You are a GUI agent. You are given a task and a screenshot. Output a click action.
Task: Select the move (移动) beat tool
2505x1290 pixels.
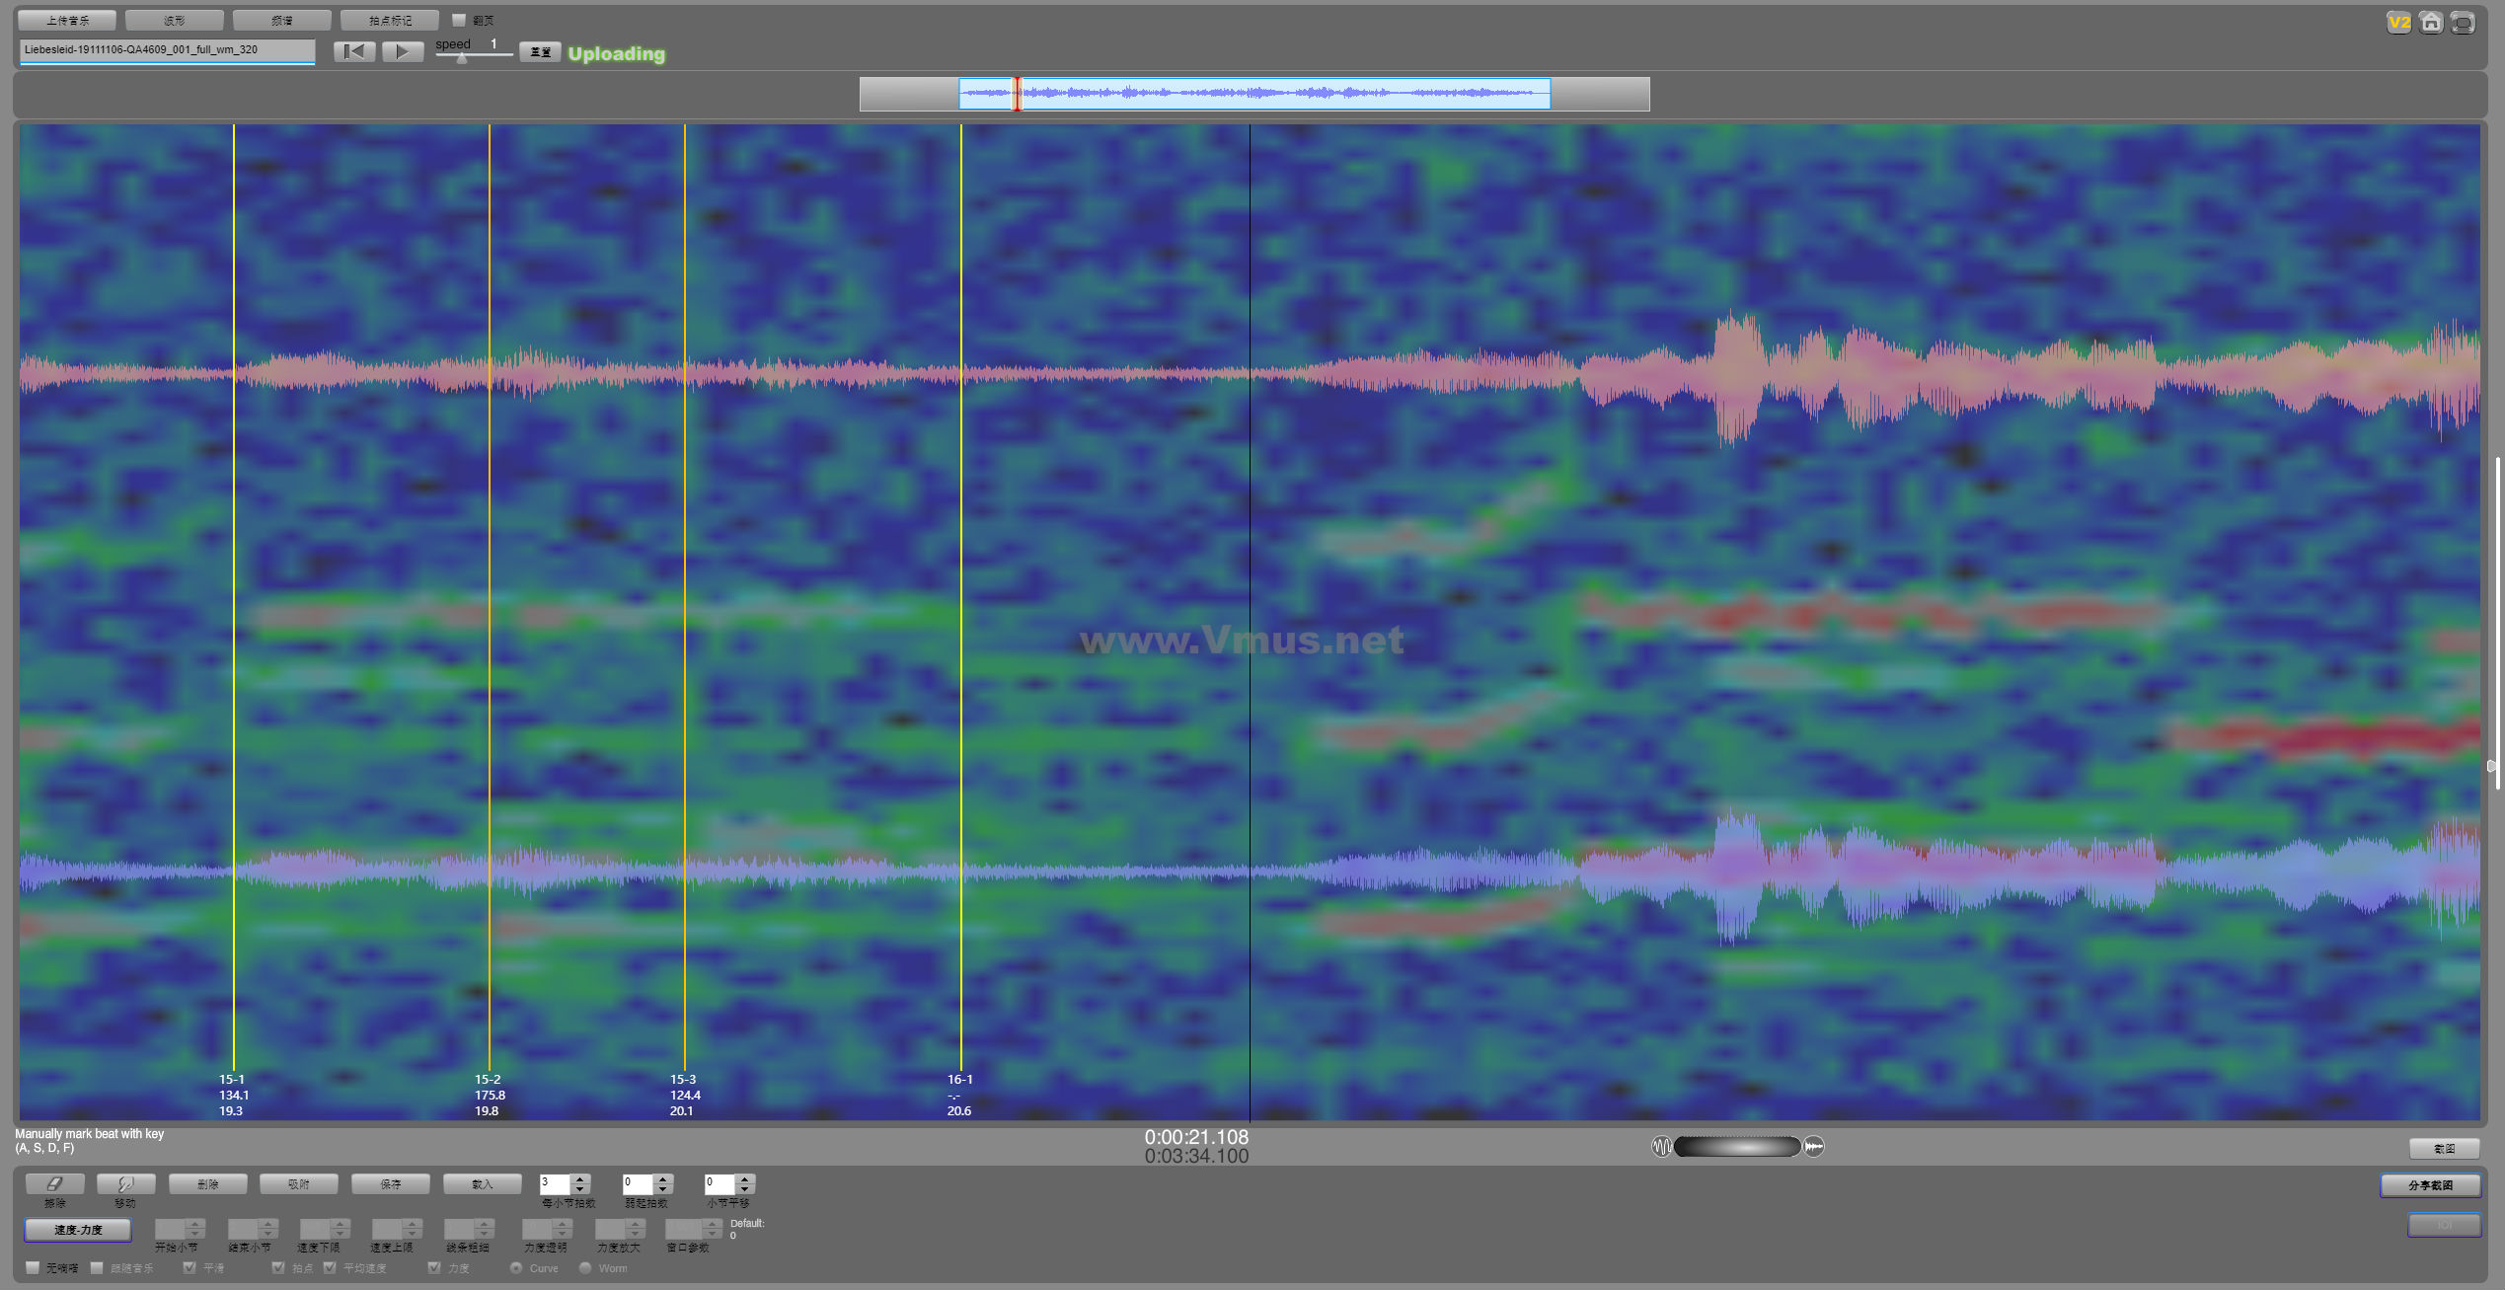point(125,1183)
